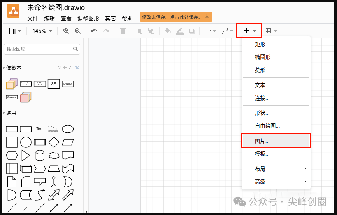Viewport: 337px width, 215px height.
Task: Open the 文件 menu
Action: pos(33,19)
